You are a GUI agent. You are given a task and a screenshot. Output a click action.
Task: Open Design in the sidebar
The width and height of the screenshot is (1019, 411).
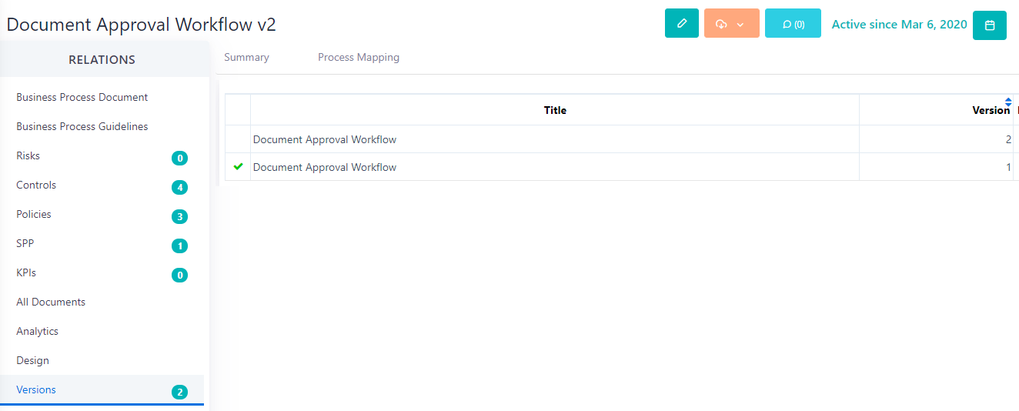pyautogui.click(x=32, y=360)
